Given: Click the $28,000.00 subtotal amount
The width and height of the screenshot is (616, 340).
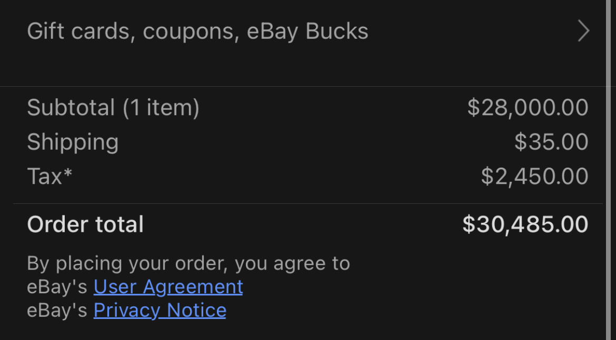Looking at the screenshot, I should 528,108.
